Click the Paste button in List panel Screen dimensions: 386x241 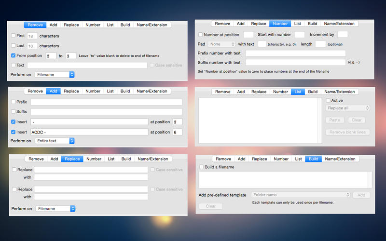[x=334, y=120]
